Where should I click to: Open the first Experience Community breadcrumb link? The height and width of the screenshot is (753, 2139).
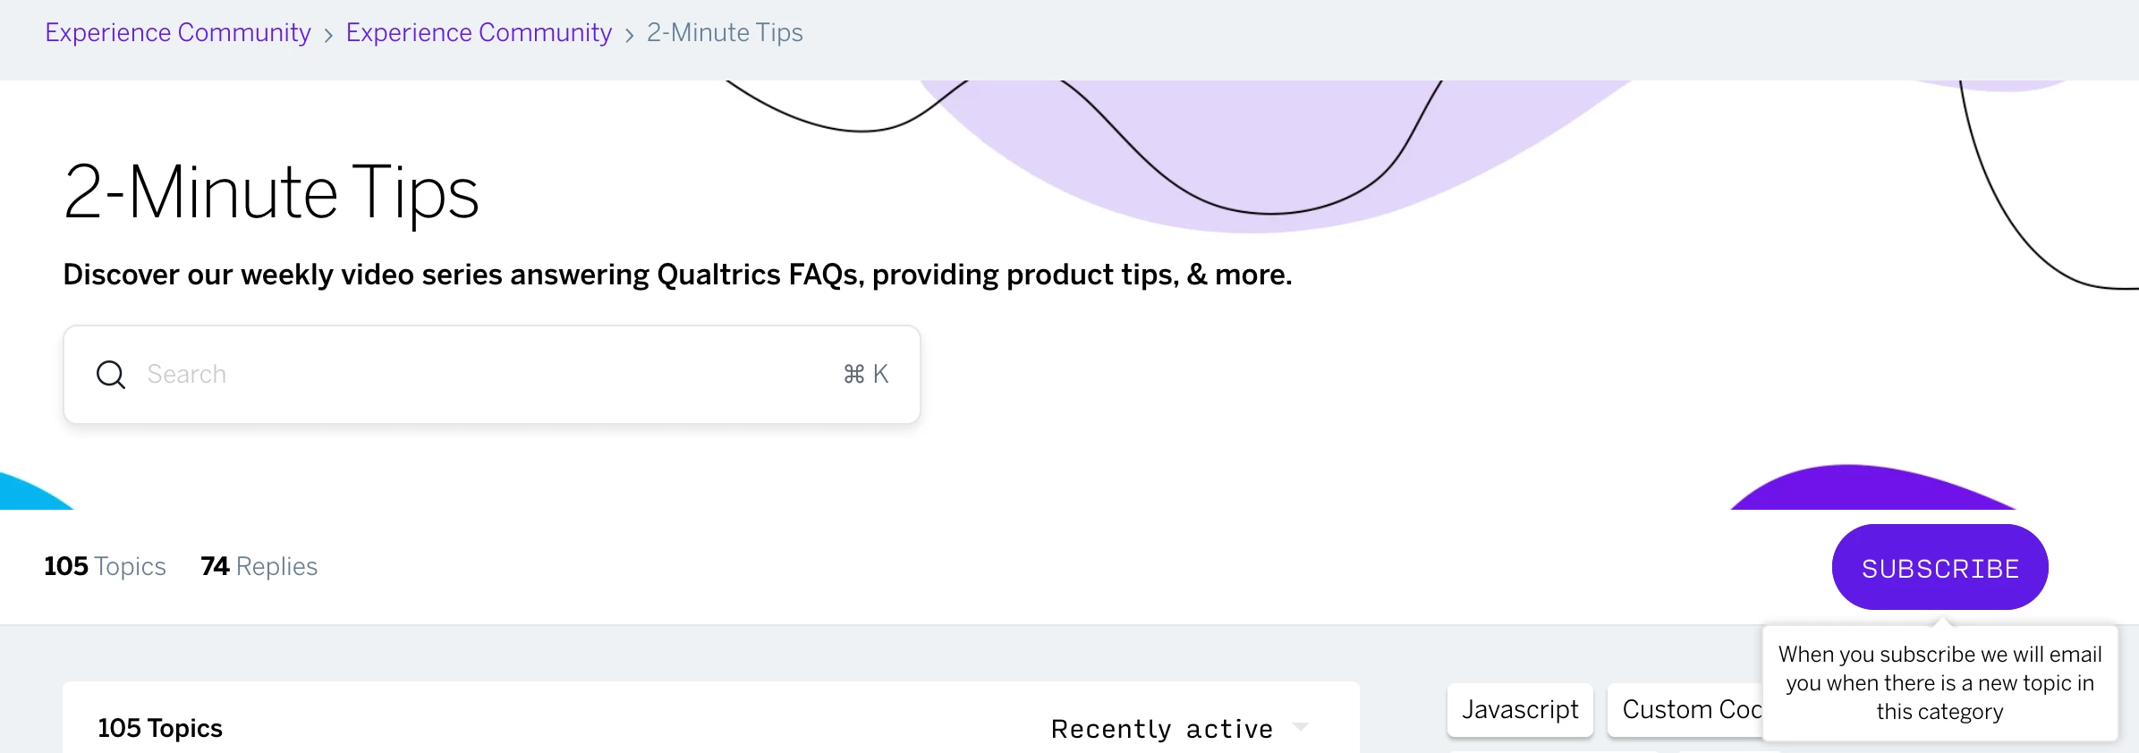point(178,32)
